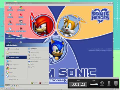The image size is (120, 90).
Task: Click the Administrator header of Start menu
Action: [27, 45]
